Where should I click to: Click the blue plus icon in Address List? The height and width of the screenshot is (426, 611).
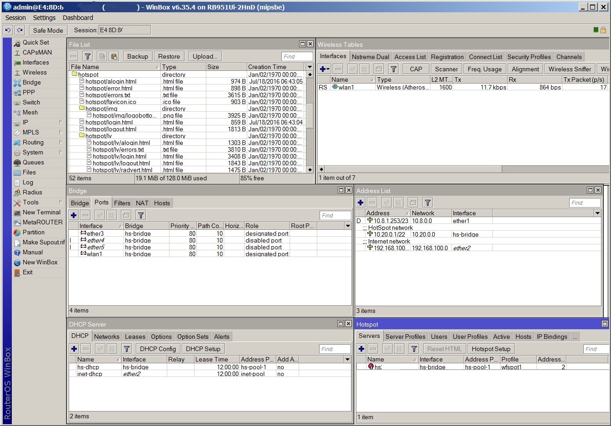point(361,203)
